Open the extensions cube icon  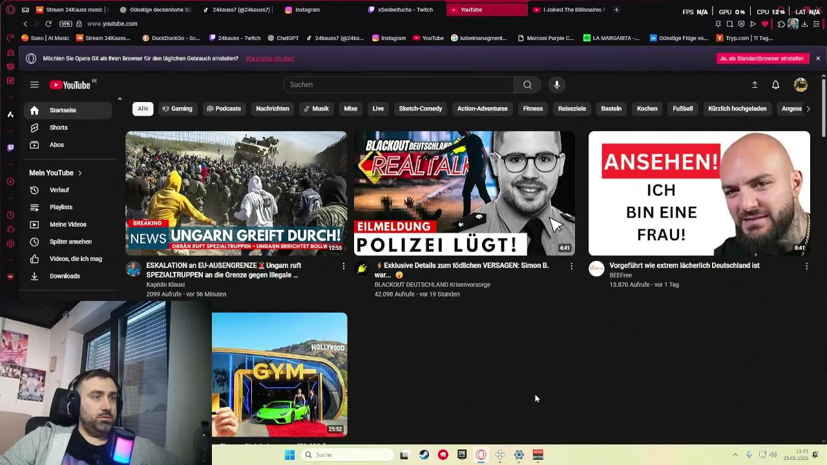[x=781, y=24]
